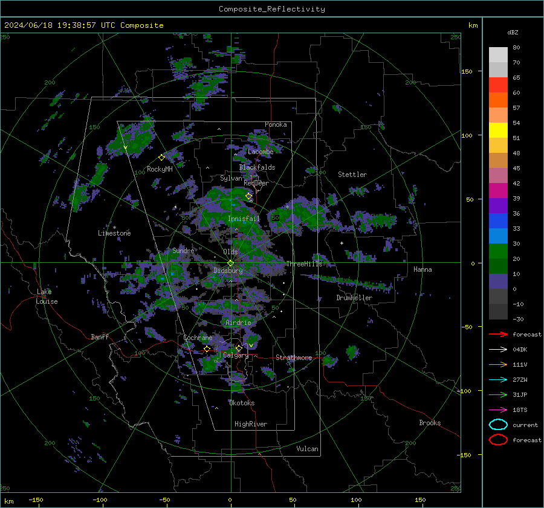The image size is (544, 508).
Task: Click the red forecast arrow in legend
Action: tap(498, 334)
